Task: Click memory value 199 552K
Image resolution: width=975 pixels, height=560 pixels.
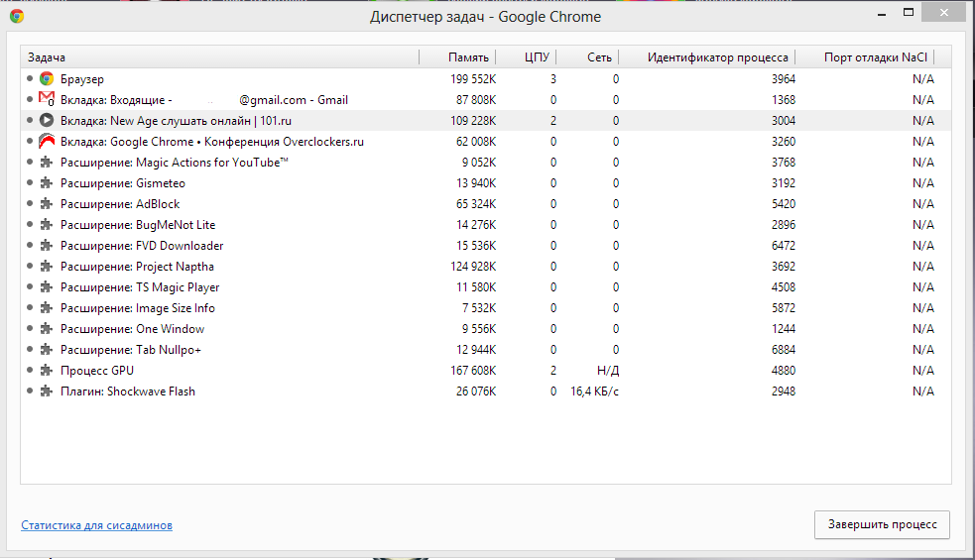Action: (473, 79)
